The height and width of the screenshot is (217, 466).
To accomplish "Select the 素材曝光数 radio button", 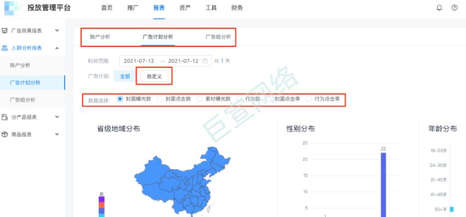I will (x=200, y=99).
